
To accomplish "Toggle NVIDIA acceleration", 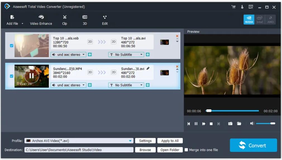I will click(x=249, y=20).
